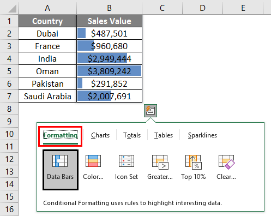Select the $487,501 cell
Screen dimensions: 271x216
click(x=109, y=33)
